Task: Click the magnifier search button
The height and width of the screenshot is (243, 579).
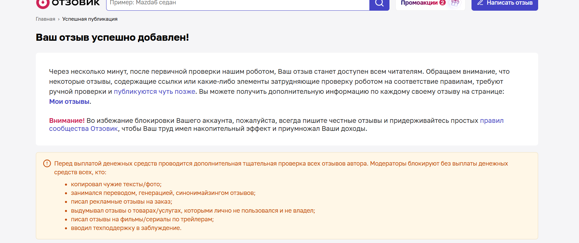Action: [379, 4]
